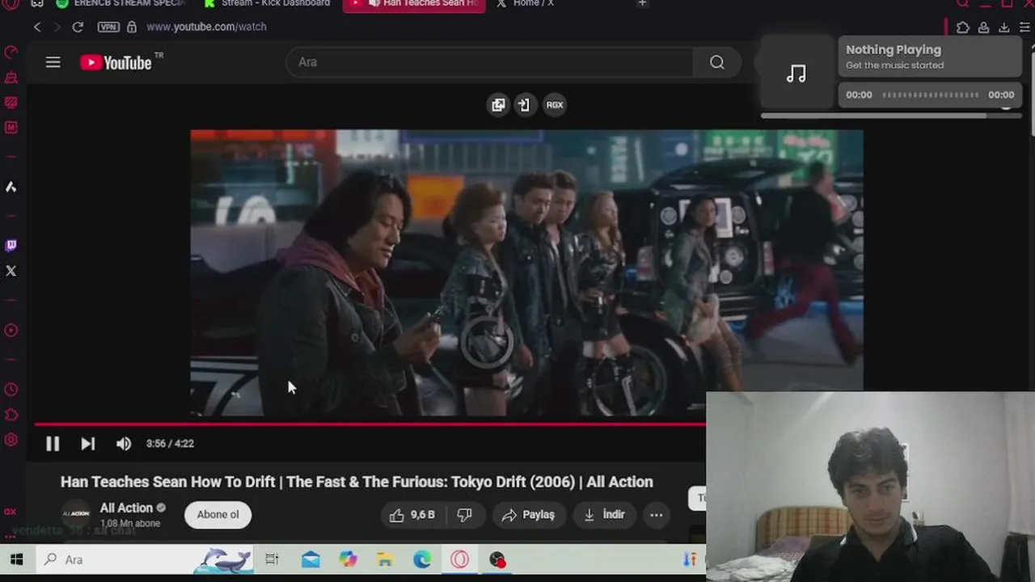This screenshot has width=1035, height=582.
Task: Launch Microsoft Edge from the taskbar
Action: pos(423,559)
